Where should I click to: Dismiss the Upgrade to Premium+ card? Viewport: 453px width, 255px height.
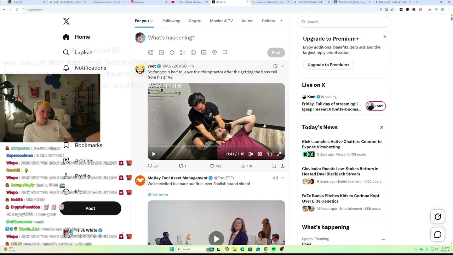[x=385, y=37]
